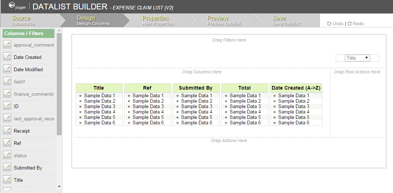Click the Joget logo

click(17, 6)
